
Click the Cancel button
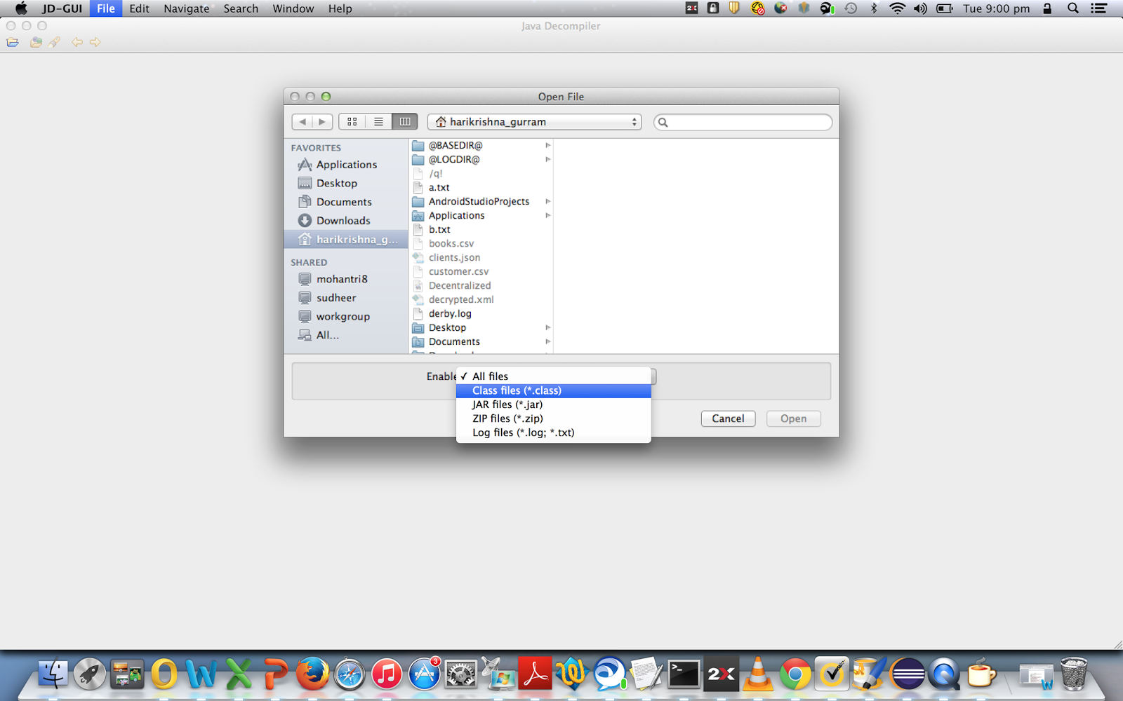[728, 418]
